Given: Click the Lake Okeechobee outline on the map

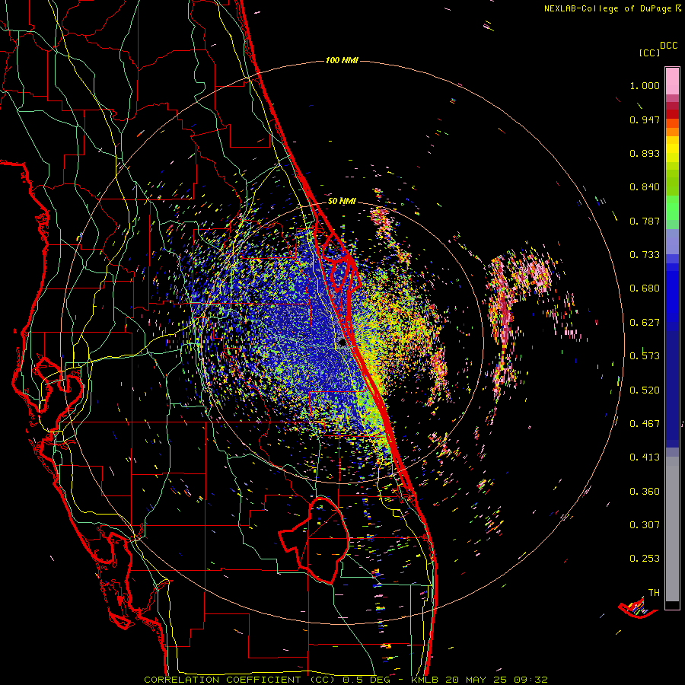Looking at the screenshot, I should [x=314, y=540].
